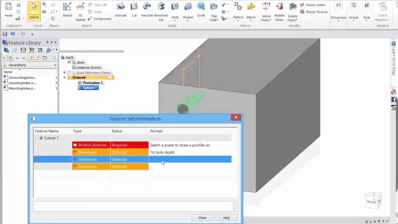This screenshot has width=398, height=224.
Task: Click the Cut scissors icon
Action: [x=18, y=5]
